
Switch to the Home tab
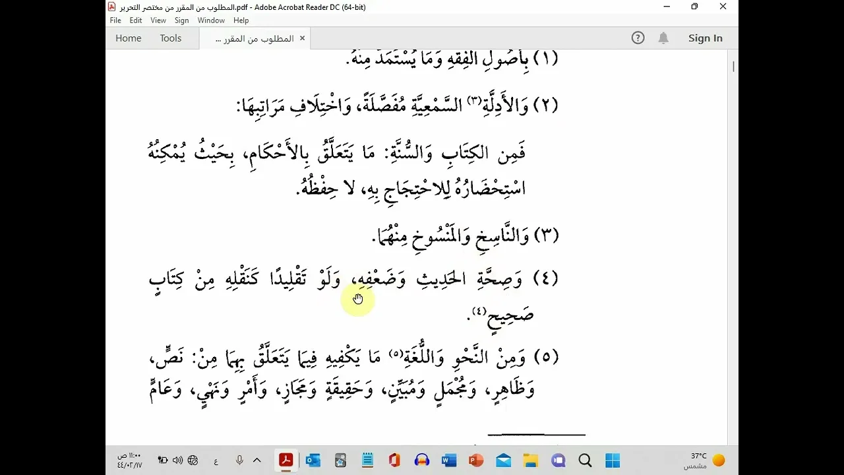[x=128, y=38]
